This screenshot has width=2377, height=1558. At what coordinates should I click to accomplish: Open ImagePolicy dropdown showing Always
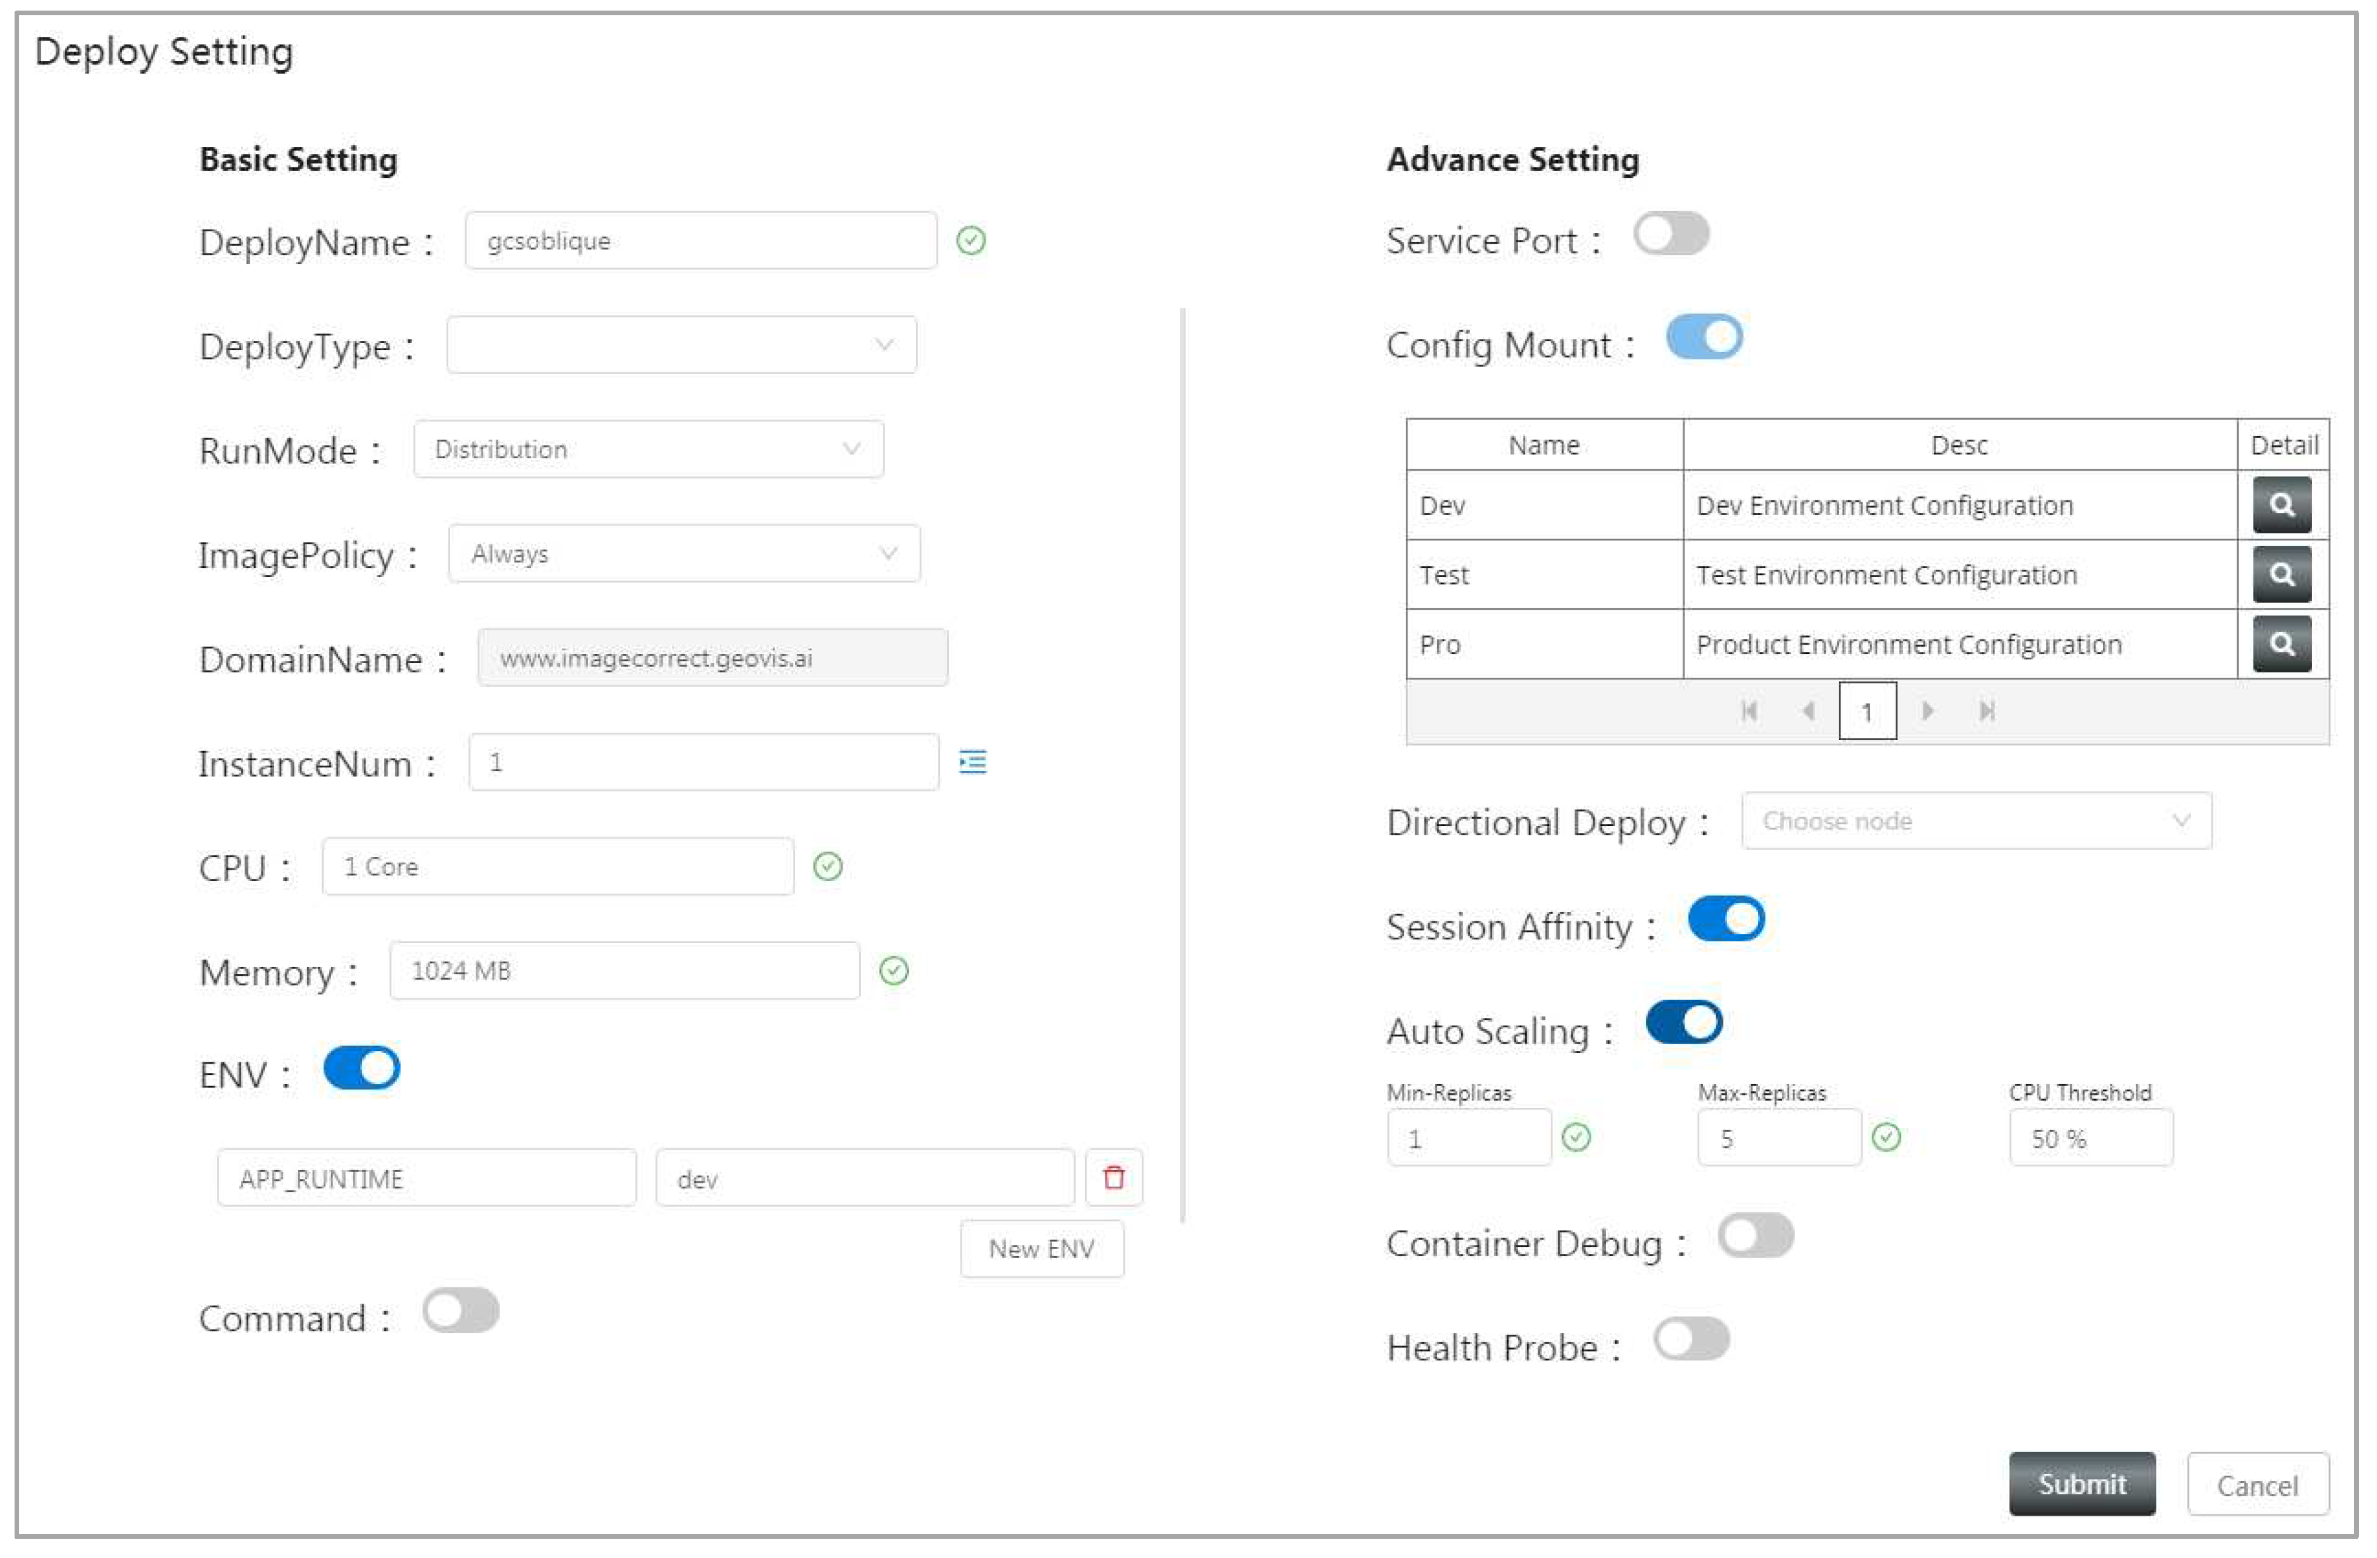pyautogui.click(x=684, y=554)
